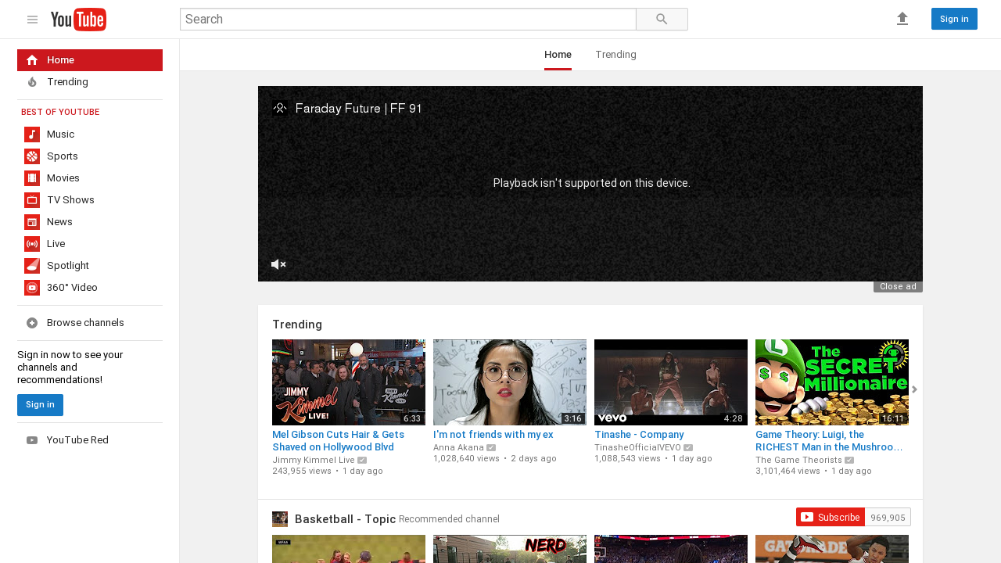The height and width of the screenshot is (563, 1001).
Task: Click the Sign in button in header
Action: point(954,19)
